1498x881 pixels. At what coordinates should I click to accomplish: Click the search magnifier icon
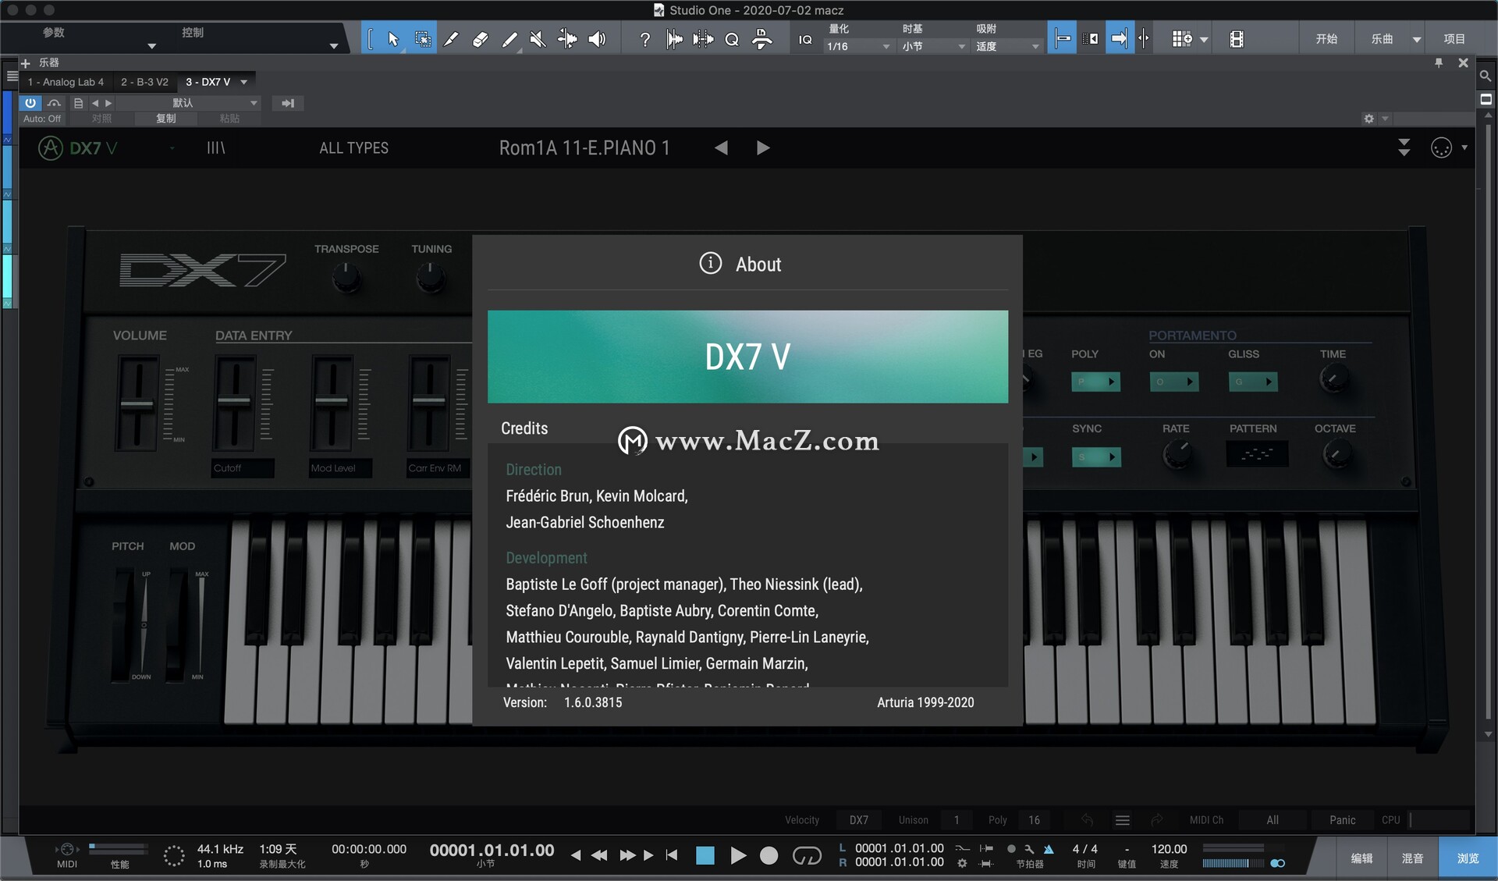(1486, 76)
